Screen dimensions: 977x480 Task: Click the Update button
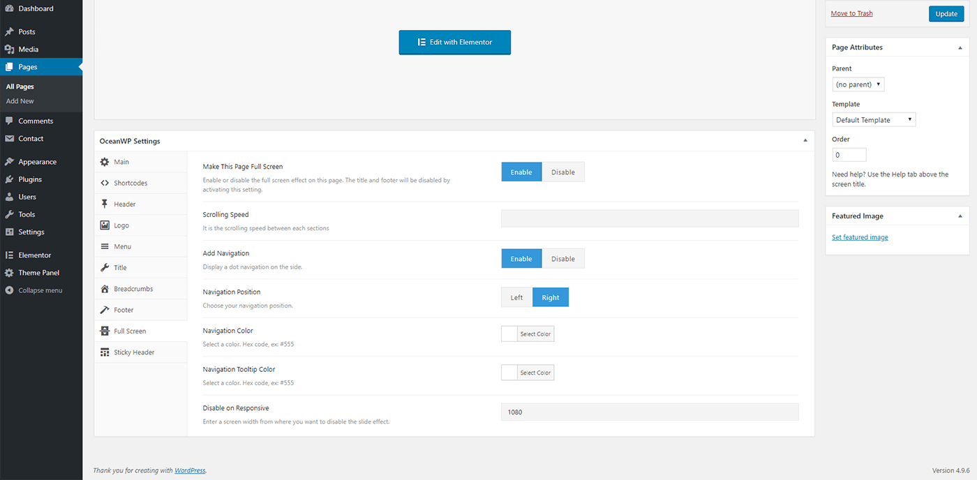click(946, 14)
